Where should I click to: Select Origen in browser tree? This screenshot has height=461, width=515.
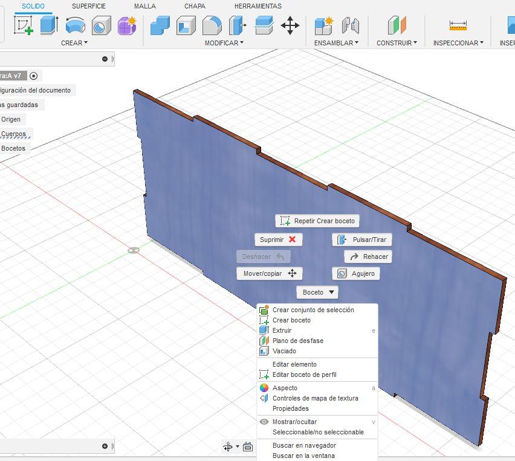(11, 119)
